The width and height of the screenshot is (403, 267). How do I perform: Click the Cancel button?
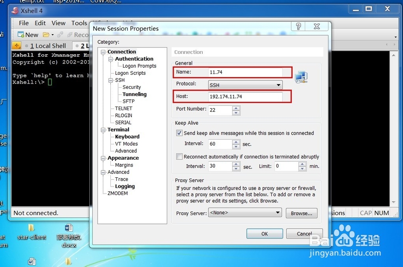tap(304, 234)
